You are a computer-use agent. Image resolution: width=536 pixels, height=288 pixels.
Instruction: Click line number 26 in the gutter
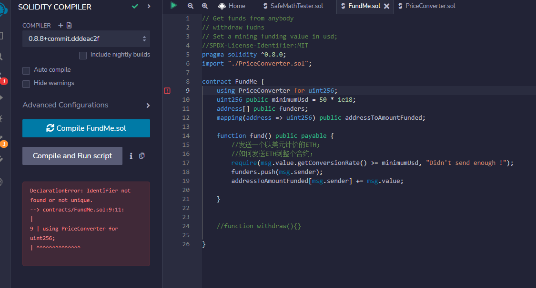(x=186, y=244)
